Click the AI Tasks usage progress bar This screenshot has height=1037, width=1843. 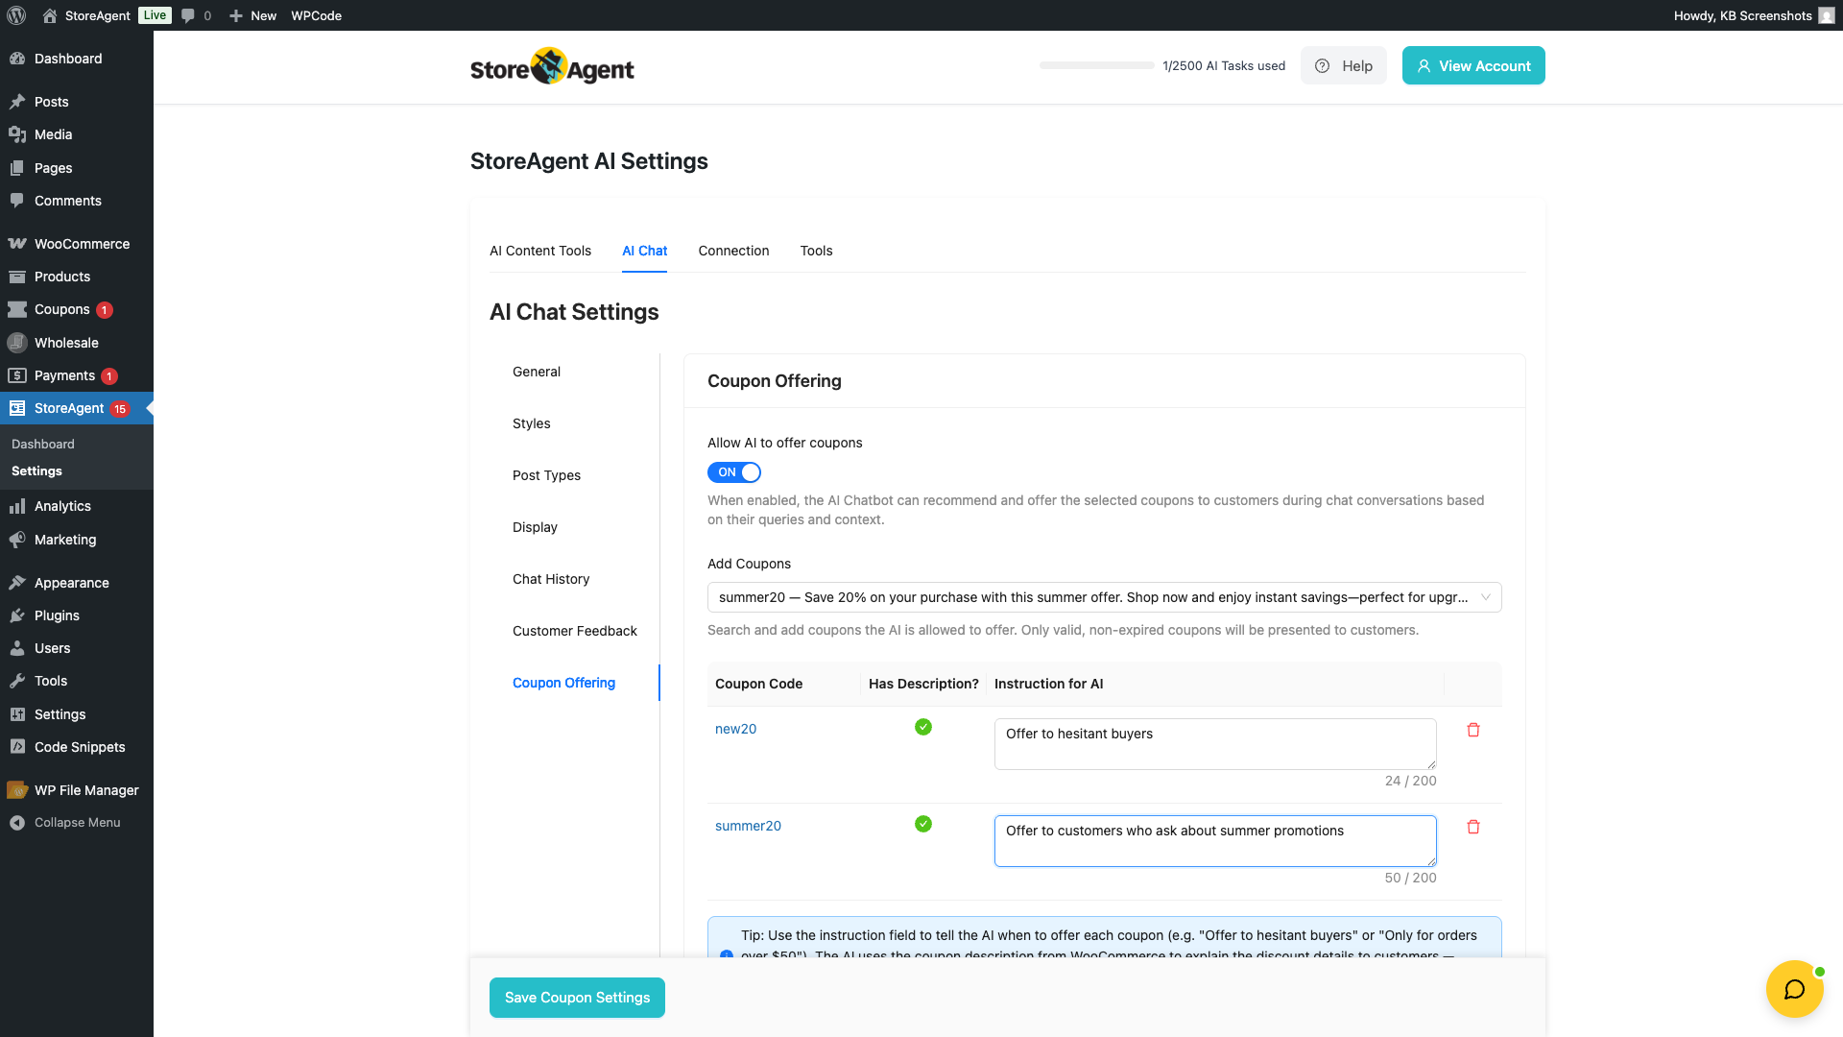click(1096, 65)
